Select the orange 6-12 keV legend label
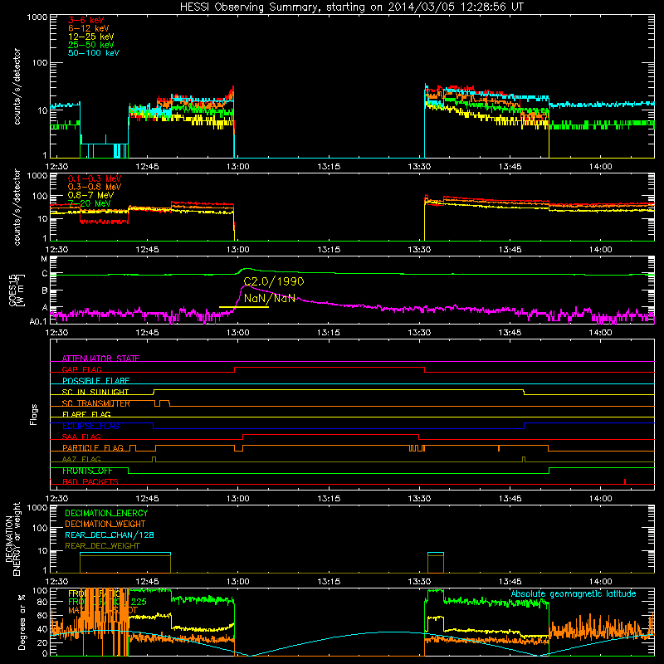 [x=89, y=28]
